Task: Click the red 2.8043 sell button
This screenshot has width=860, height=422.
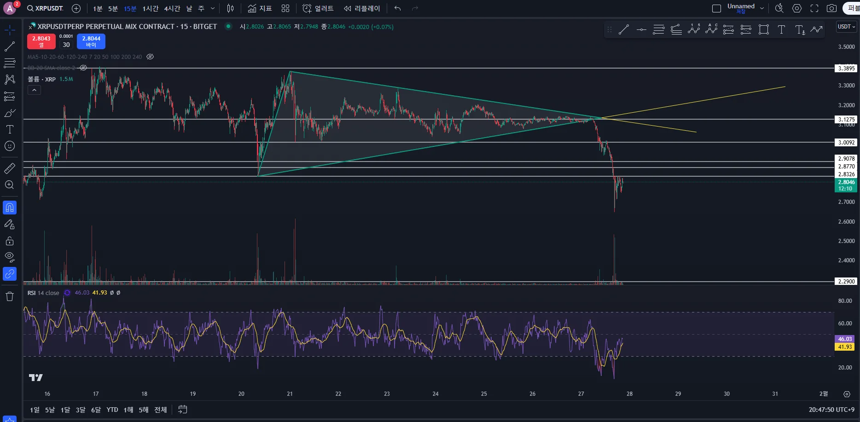Action: 41,41
